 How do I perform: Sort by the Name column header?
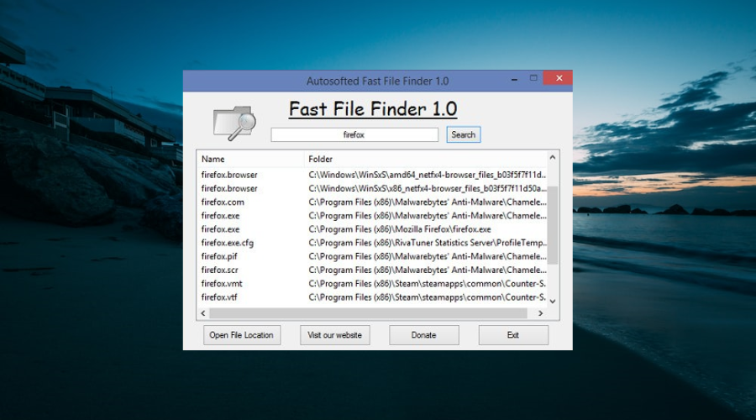coord(250,159)
